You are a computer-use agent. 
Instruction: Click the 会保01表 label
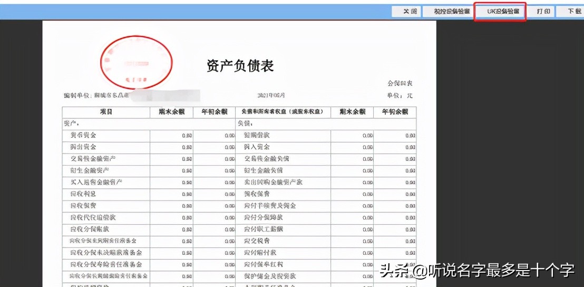[x=401, y=83]
